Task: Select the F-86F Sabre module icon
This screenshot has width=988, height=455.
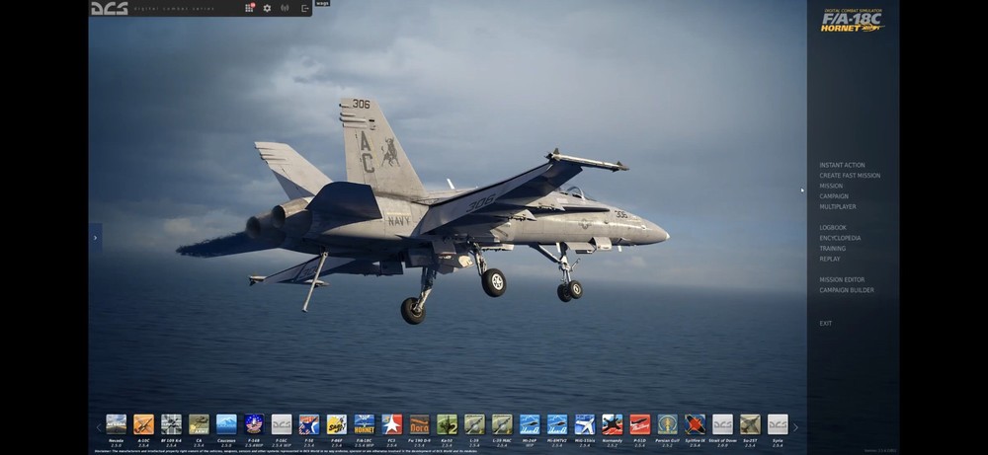Action: 337,424
